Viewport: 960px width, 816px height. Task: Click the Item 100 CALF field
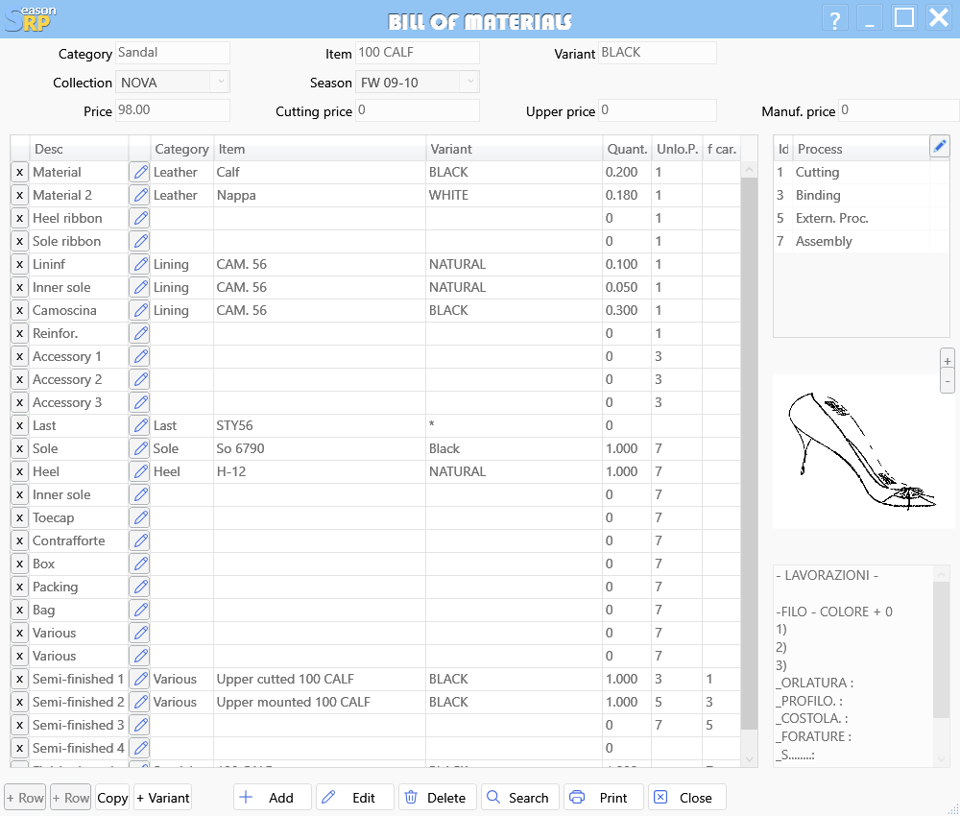418,53
